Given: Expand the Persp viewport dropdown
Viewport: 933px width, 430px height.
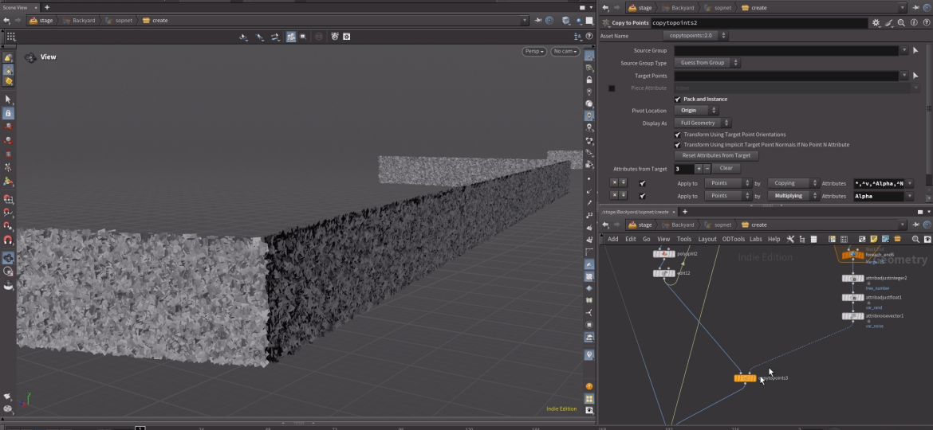Looking at the screenshot, I should coord(533,52).
